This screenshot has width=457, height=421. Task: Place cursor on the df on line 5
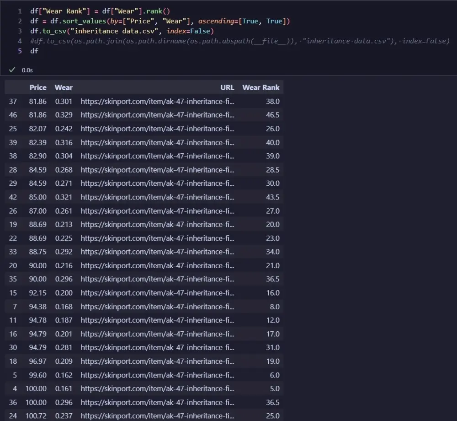pyautogui.click(x=33, y=51)
